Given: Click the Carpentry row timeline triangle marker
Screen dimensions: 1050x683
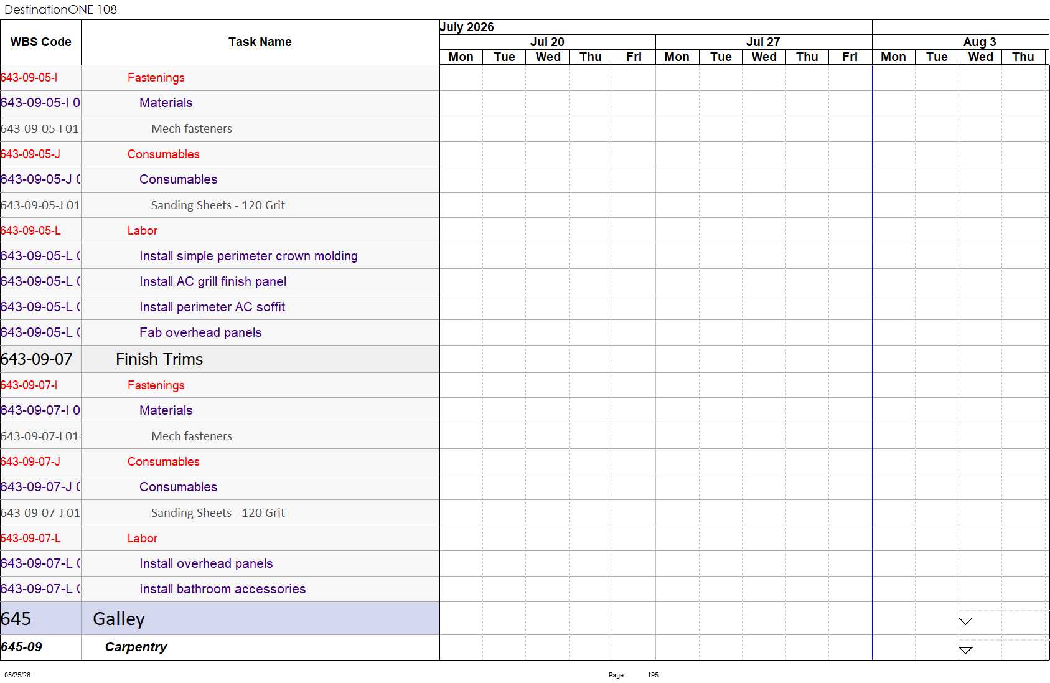Looking at the screenshot, I should tap(965, 650).
